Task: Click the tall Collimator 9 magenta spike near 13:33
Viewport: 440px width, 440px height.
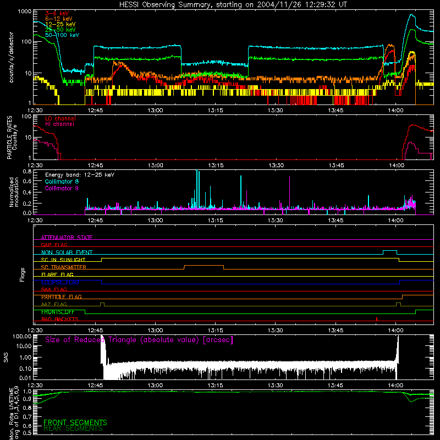Action: pyautogui.click(x=290, y=192)
